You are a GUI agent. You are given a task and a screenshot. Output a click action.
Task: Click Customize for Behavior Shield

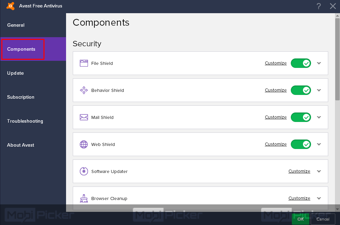(276, 90)
